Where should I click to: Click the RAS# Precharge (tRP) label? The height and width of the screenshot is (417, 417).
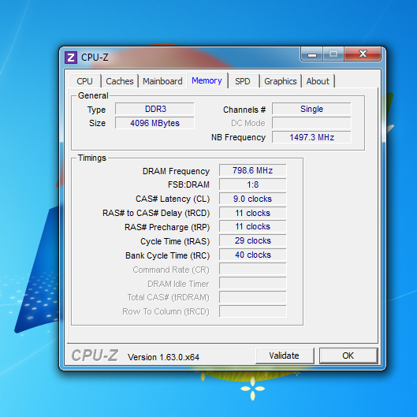[167, 227]
